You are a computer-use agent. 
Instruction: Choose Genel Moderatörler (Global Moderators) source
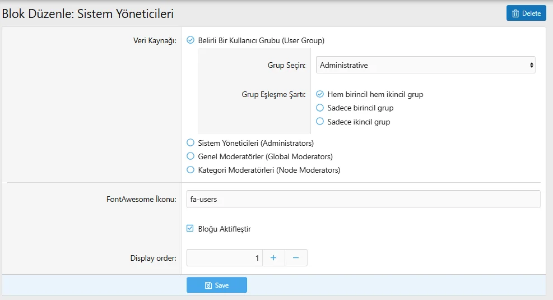(190, 156)
